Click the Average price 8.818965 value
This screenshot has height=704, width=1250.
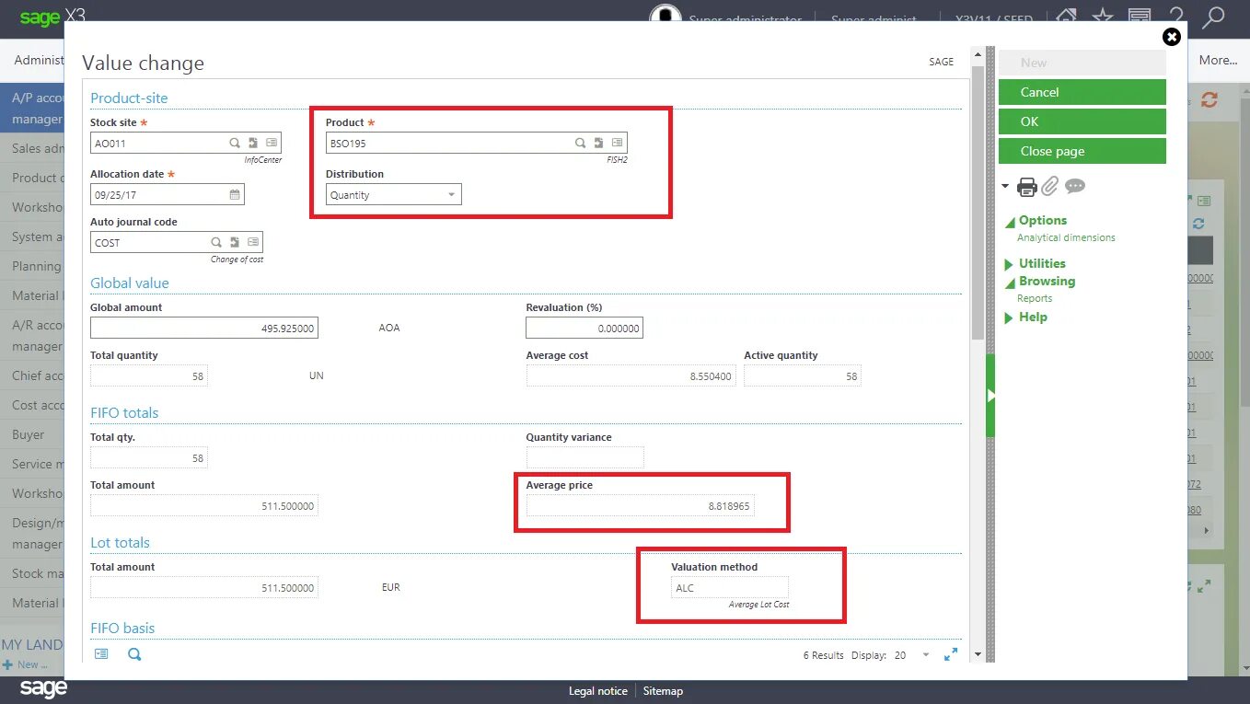pos(641,505)
